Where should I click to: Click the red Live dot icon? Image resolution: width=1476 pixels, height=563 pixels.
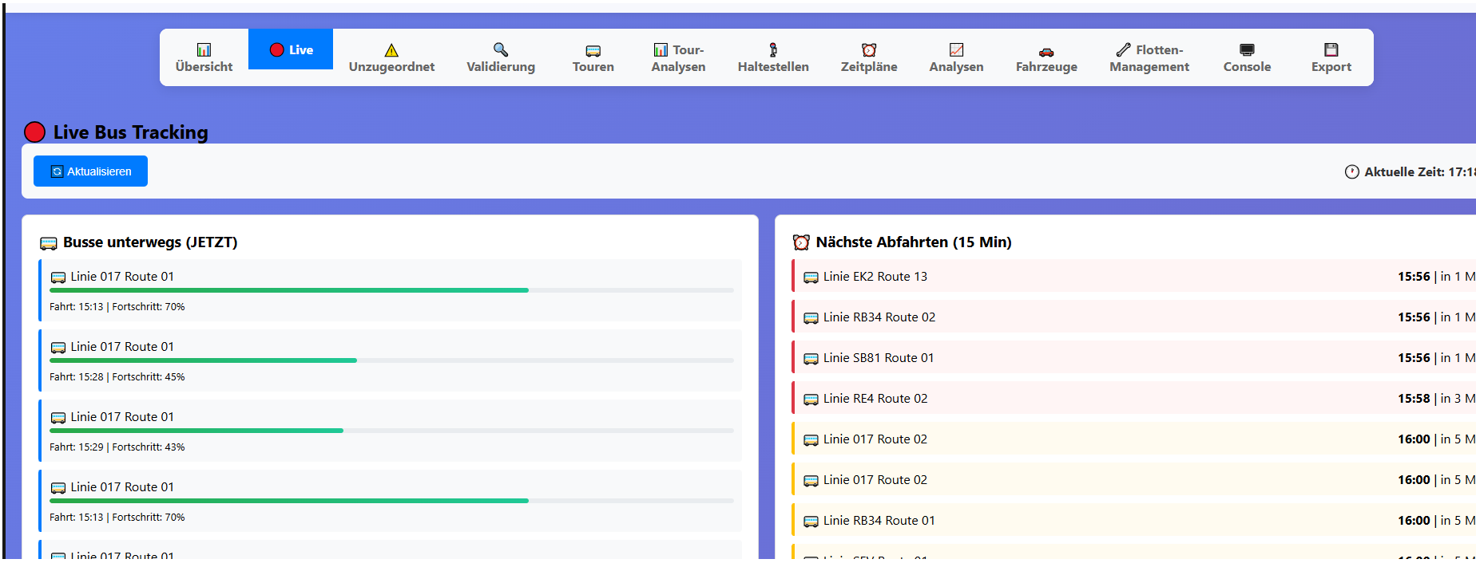tap(277, 49)
